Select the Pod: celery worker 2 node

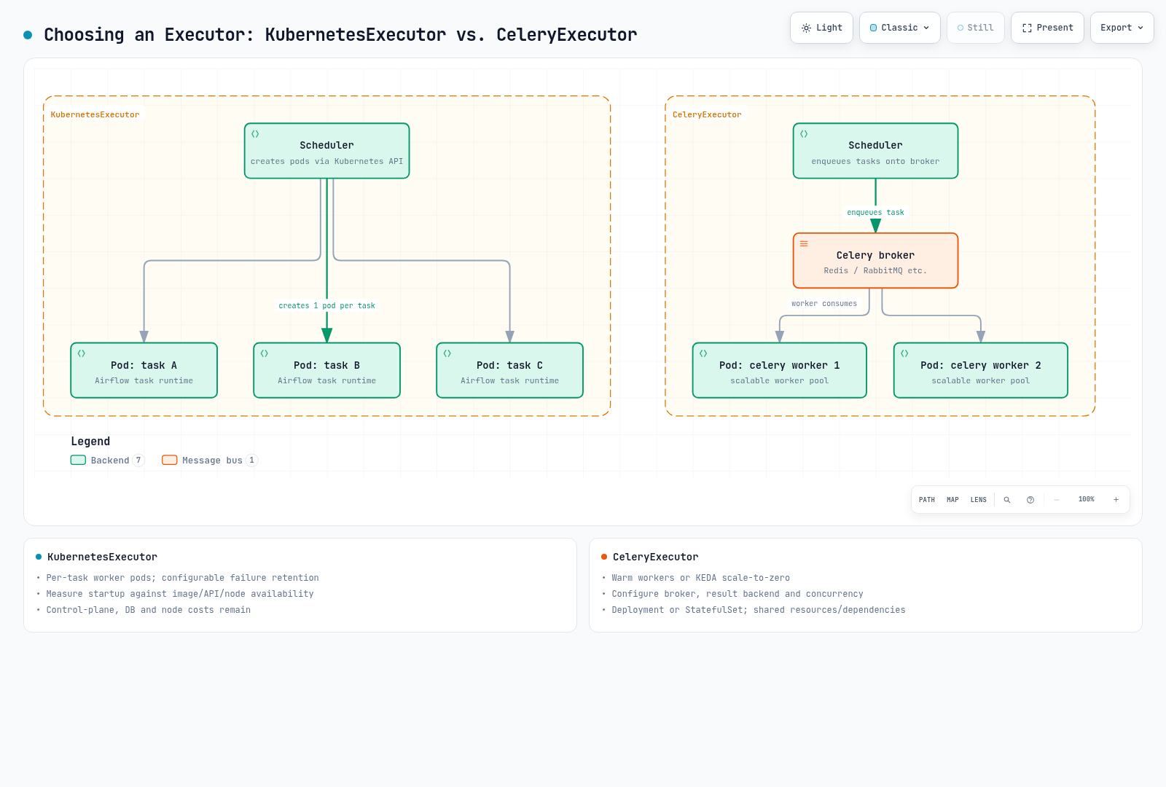pyautogui.click(x=980, y=370)
